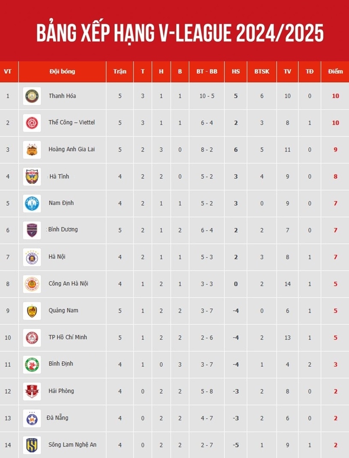This screenshot has width=349, height=458.
Task: Click the Hà Tĩnh club crest
Action: coord(32,177)
